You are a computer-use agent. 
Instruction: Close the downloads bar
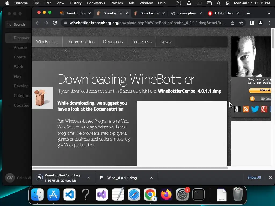tap(270, 178)
